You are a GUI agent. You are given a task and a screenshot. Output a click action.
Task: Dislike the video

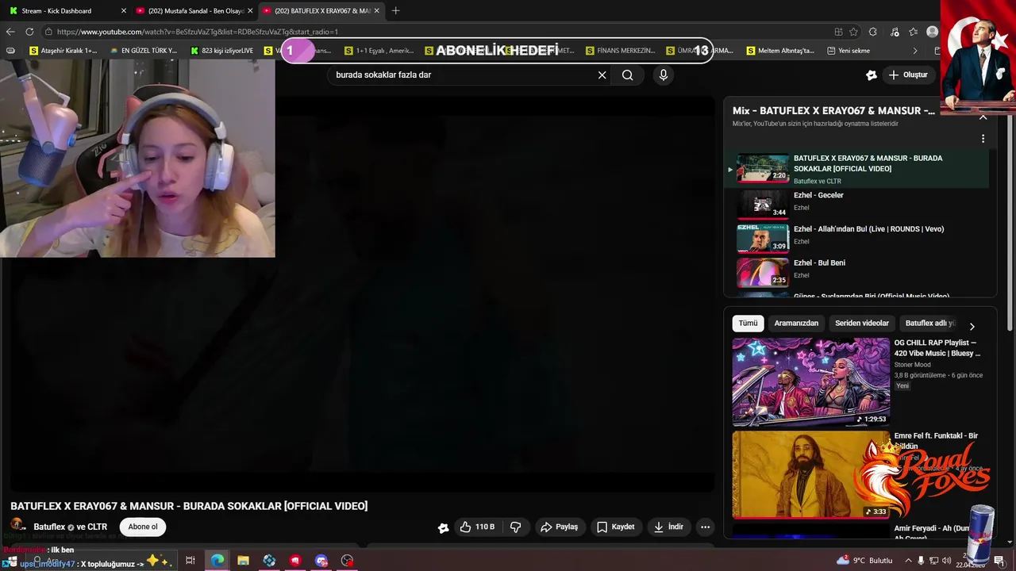(515, 527)
